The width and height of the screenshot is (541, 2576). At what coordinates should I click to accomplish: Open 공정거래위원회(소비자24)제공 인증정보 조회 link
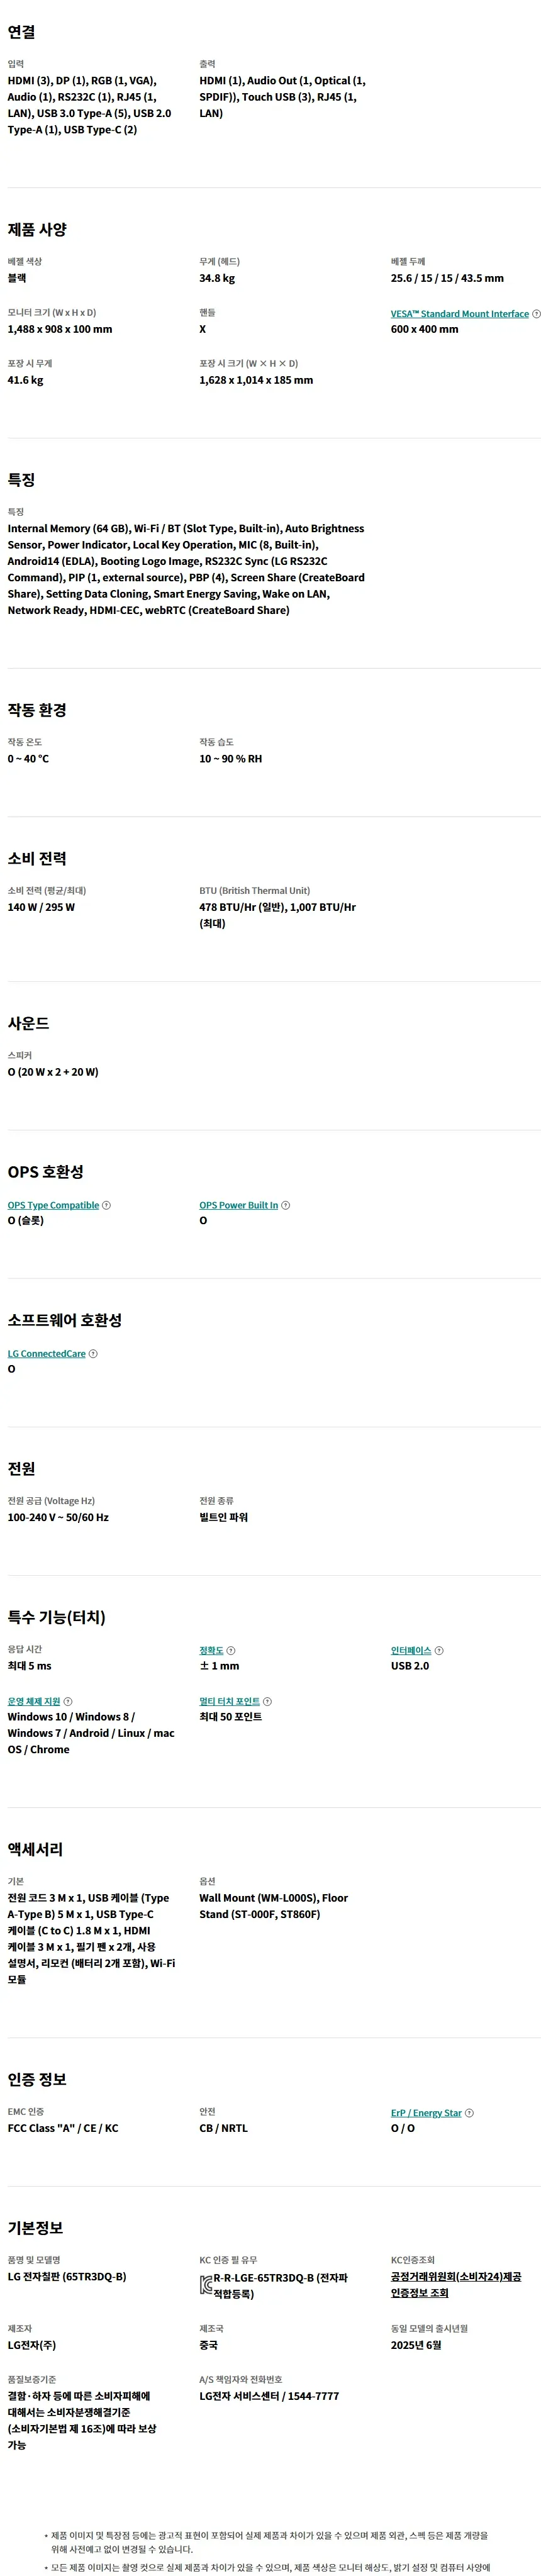pyautogui.click(x=456, y=2284)
